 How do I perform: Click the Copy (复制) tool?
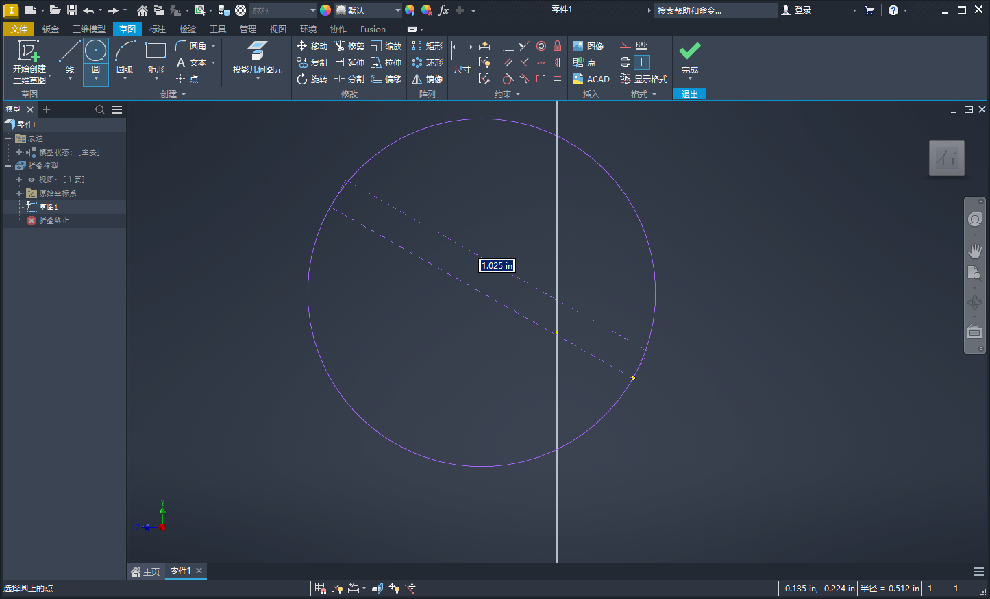pyautogui.click(x=312, y=62)
